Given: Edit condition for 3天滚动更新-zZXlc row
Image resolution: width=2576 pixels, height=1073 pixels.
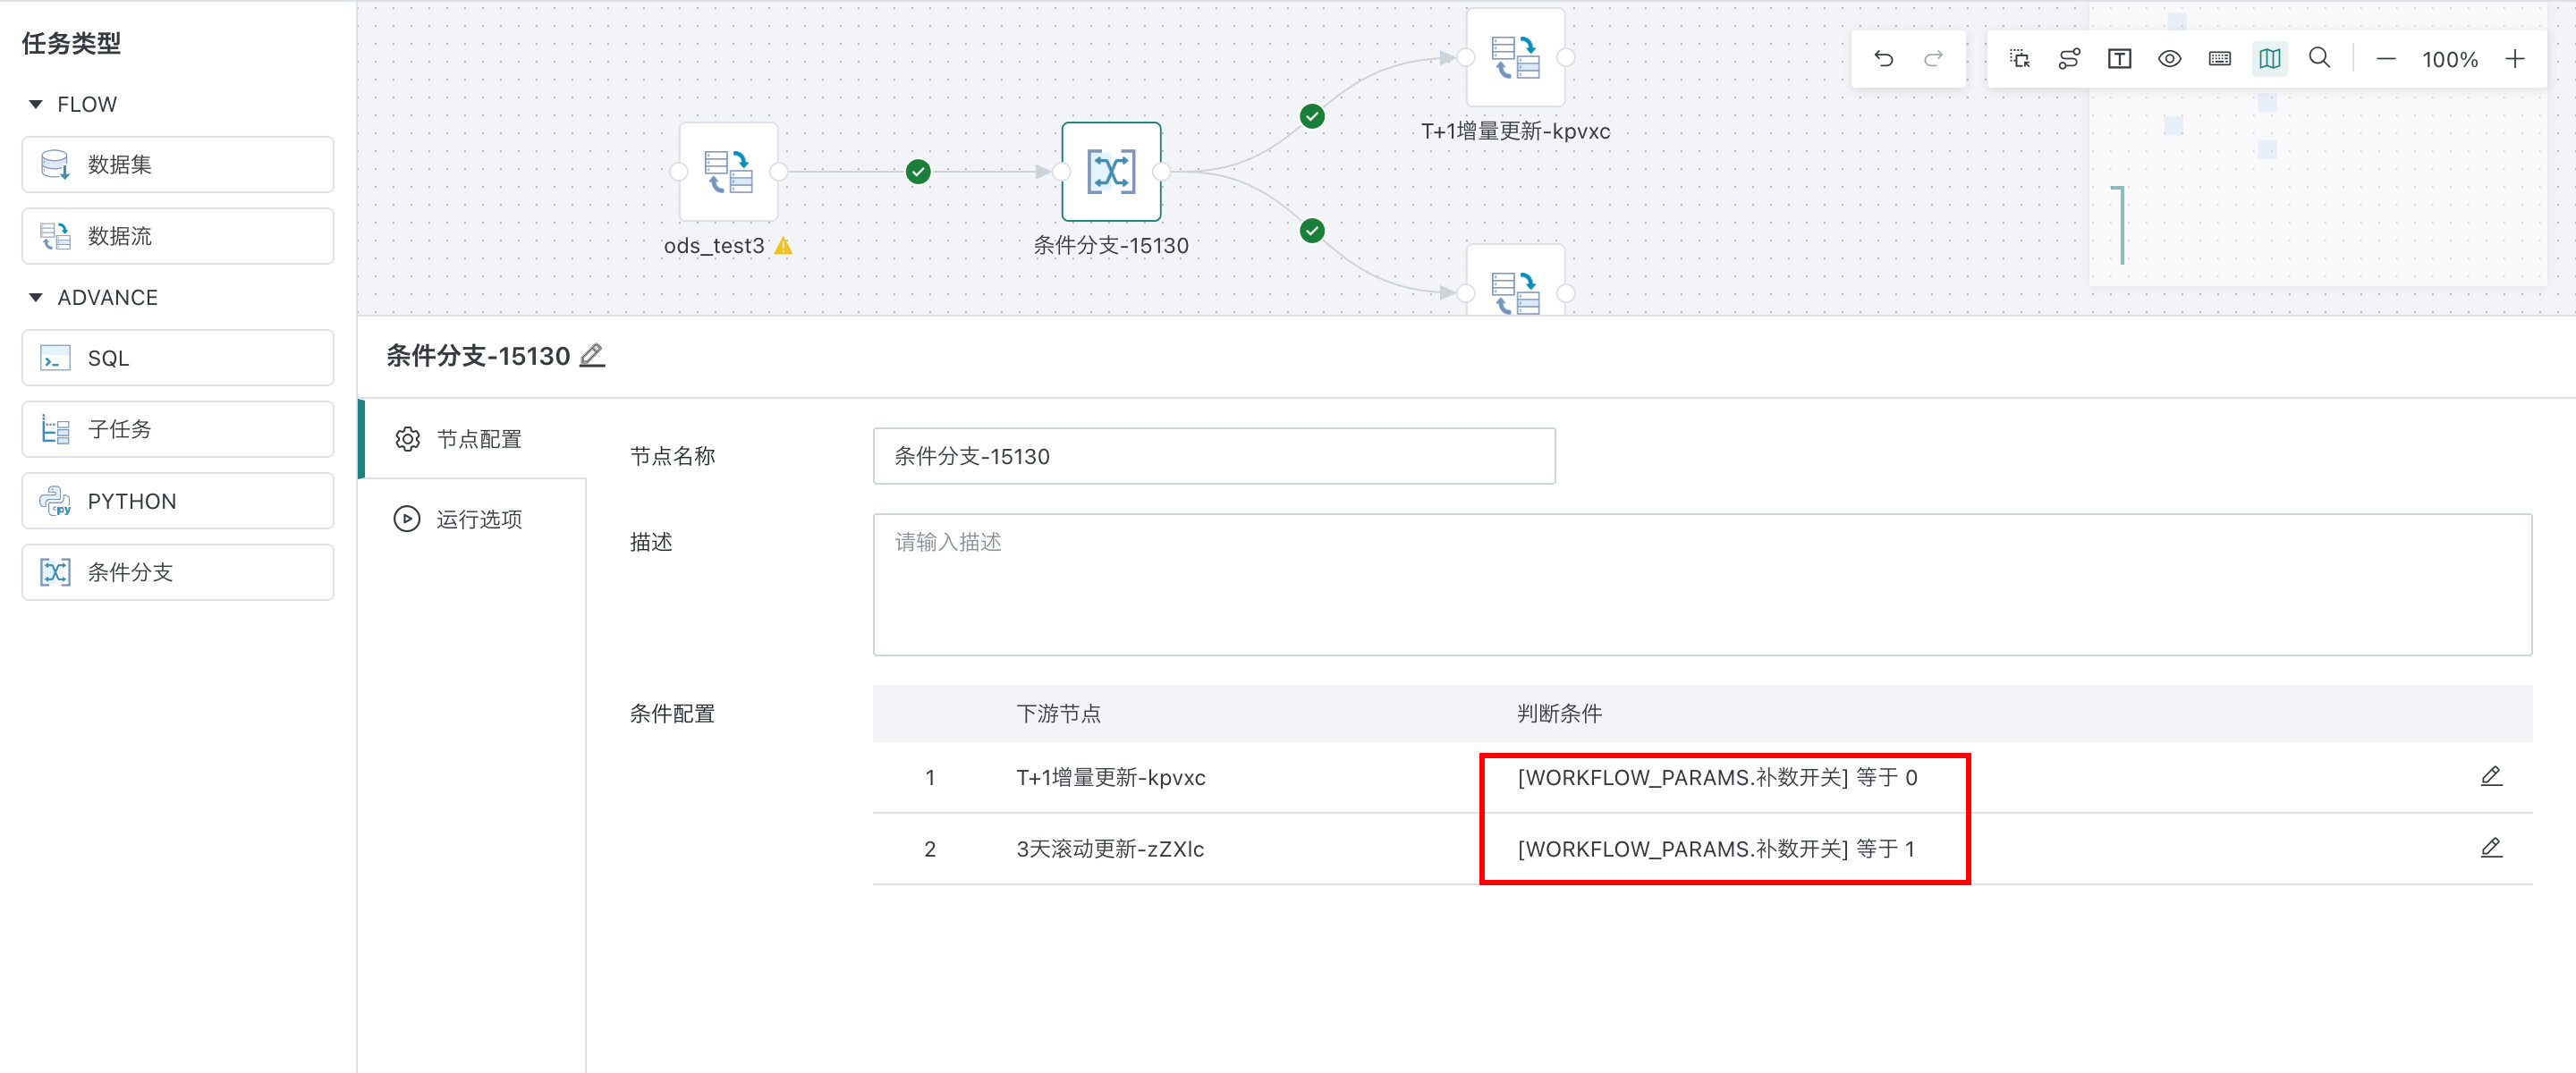Looking at the screenshot, I should coord(2491,848).
